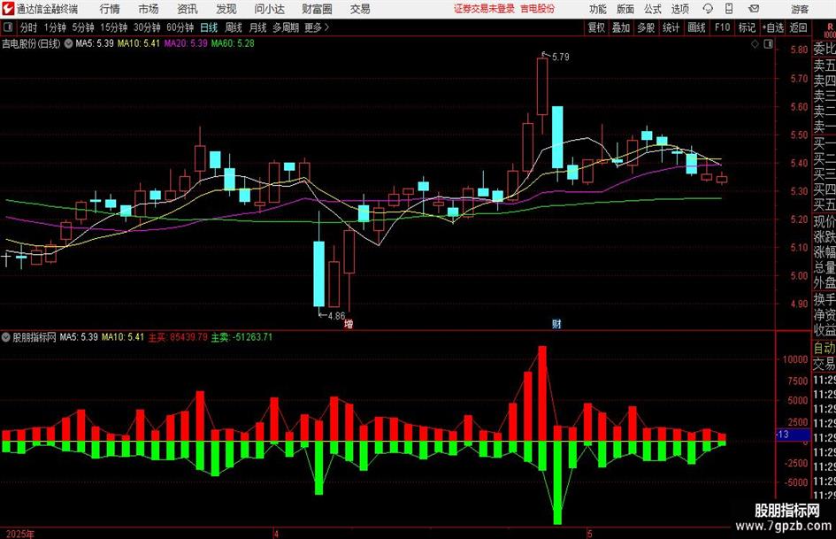Image resolution: width=836 pixels, height=539 pixels.
Task: Open the 财富圈 menu
Action: coord(317,9)
